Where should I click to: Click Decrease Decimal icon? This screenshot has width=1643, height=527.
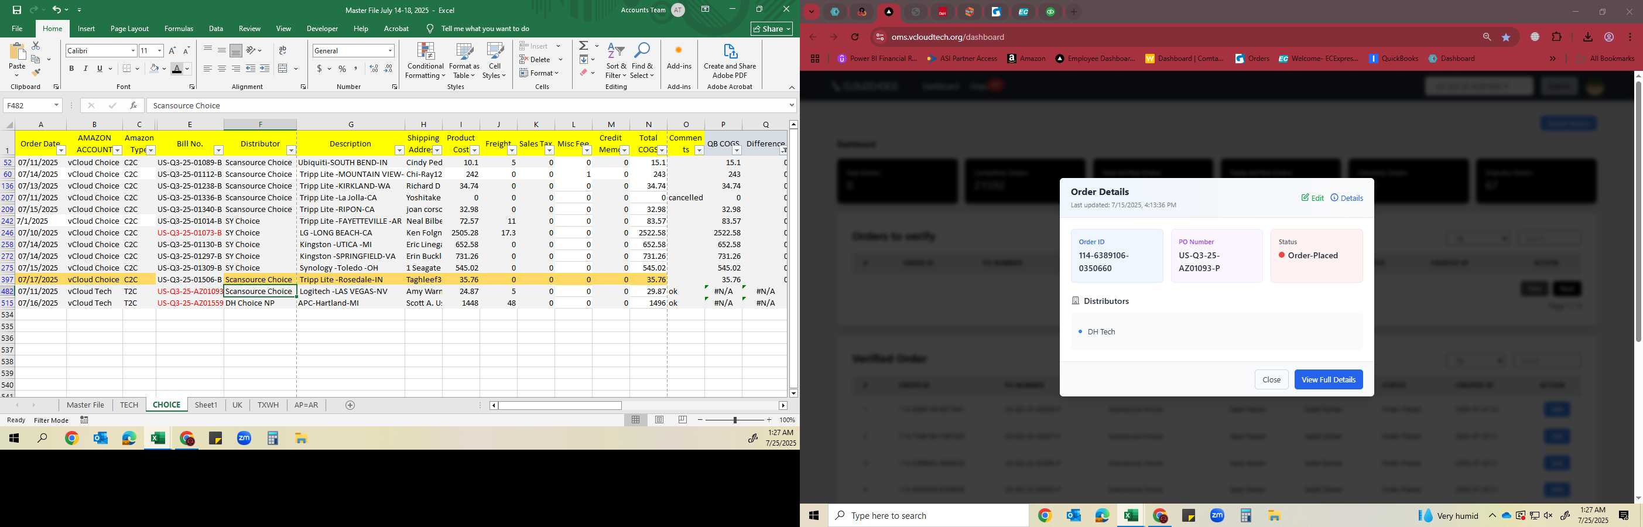pyautogui.click(x=388, y=69)
